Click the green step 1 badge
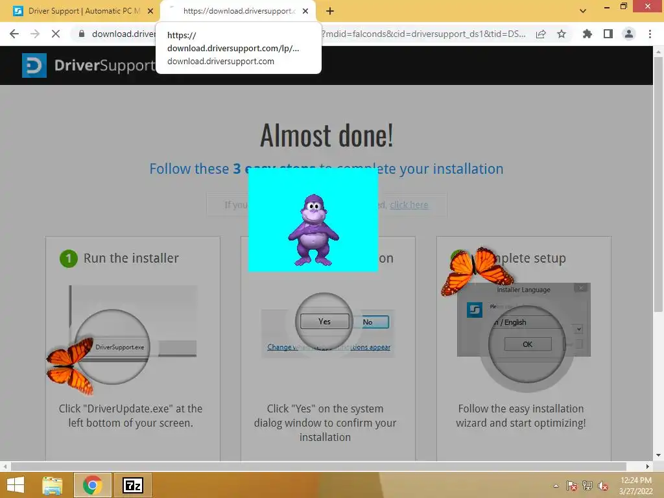Screen dimensions: 664x498 (x=69, y=258)
